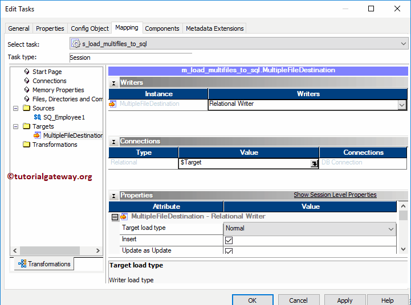Click the Transformations view icon at bottom
Screen dimensions: 411x305
(22, 264)
